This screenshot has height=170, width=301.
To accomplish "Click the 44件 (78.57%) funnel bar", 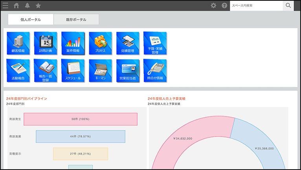I will (81, 137).
